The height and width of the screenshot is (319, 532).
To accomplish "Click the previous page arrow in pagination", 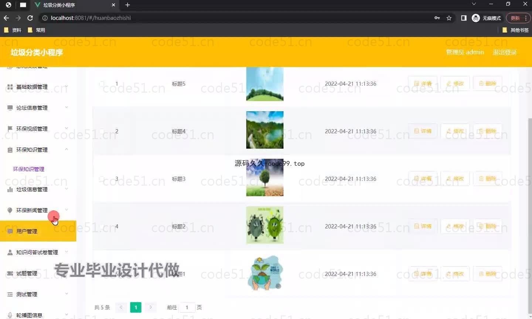I will point(121,307).
